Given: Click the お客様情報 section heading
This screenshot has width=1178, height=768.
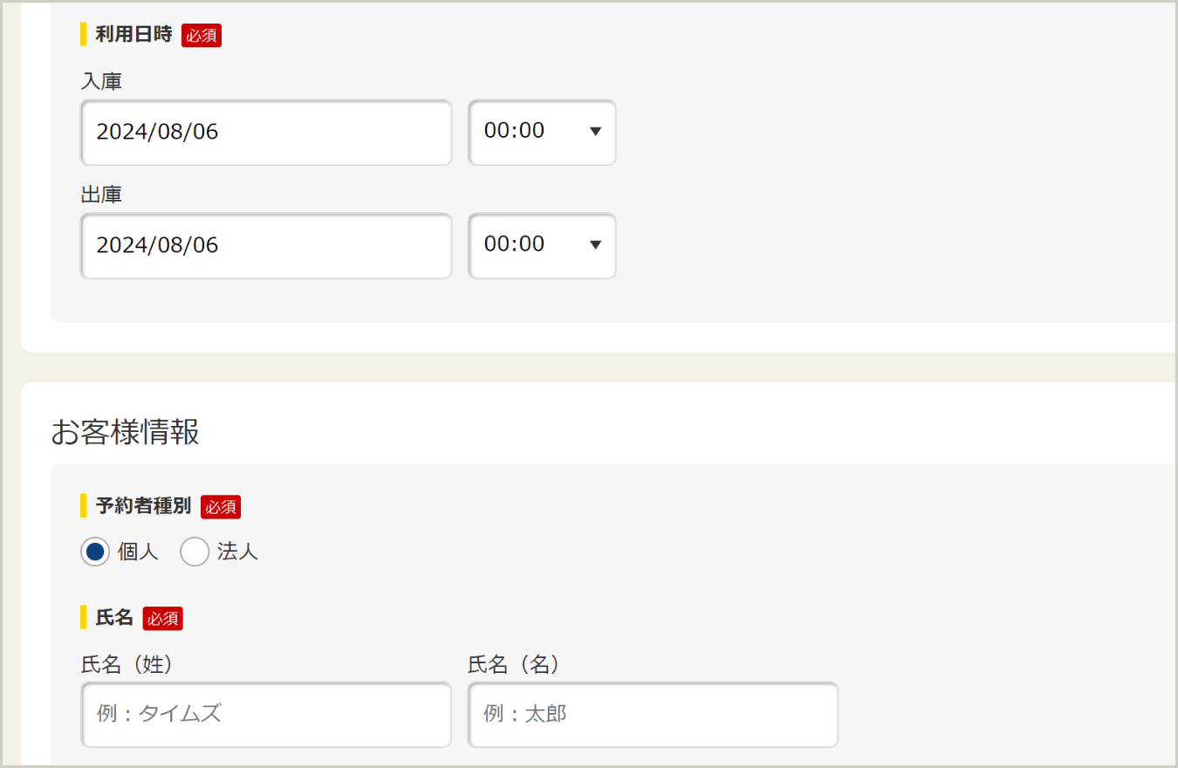Looking at the screenshot, I should coord(125,432).
